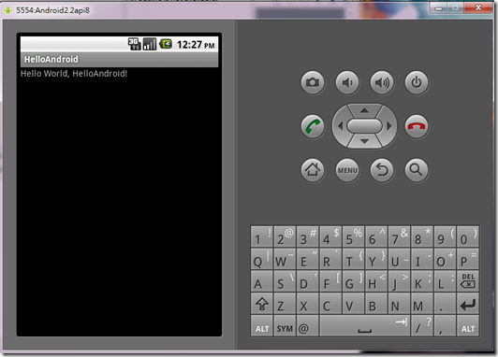The width and height of the screenshot is (498, 357).
Task: Click the Q key
Action: (x=262, y=259)
